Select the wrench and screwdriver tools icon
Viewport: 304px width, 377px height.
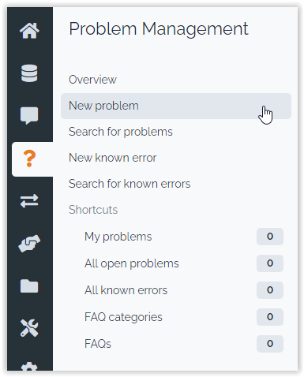tap(29, 328)
